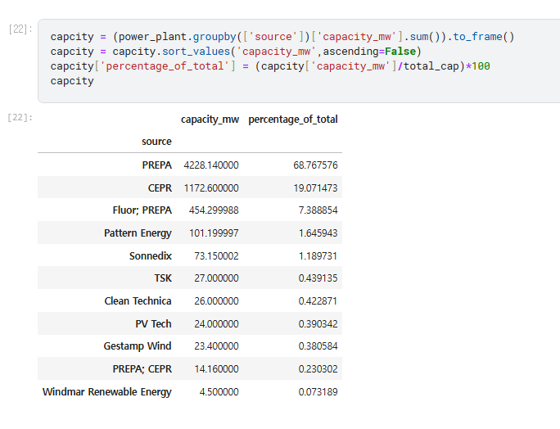Click the 0.439135 percentage value
Viewport: 560px width, 429px height.
[318, 278]
